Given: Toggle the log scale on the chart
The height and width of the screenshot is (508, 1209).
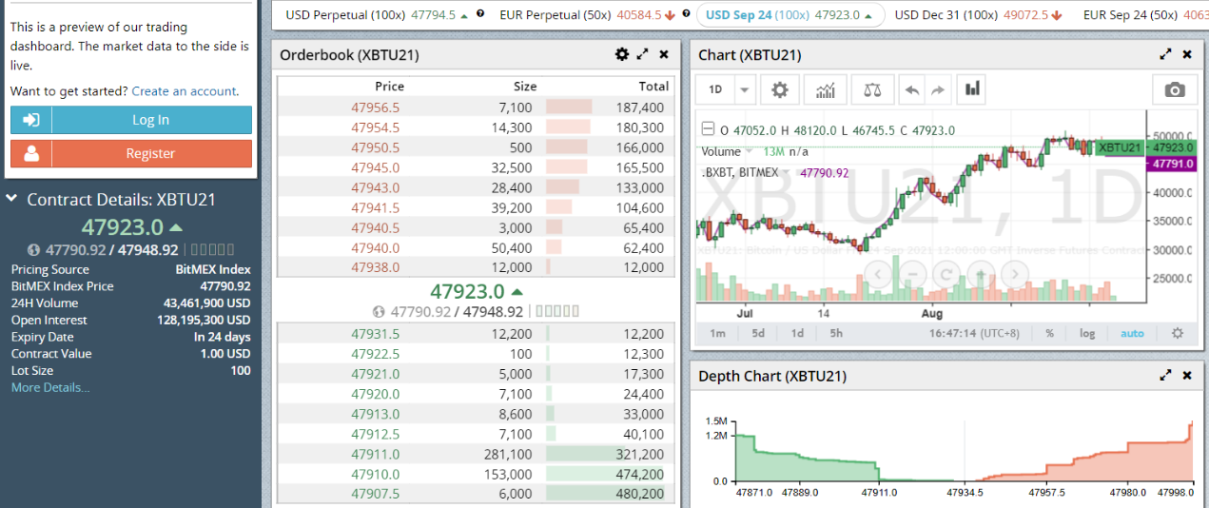Looking at the screenshot, I should tap(1087, 333).
